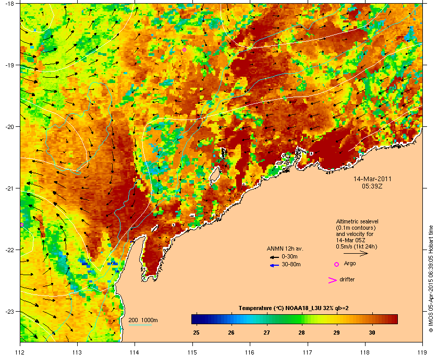
Task: Click the cyan 200/1000m depth contour sample line
Action: point(140,325)
